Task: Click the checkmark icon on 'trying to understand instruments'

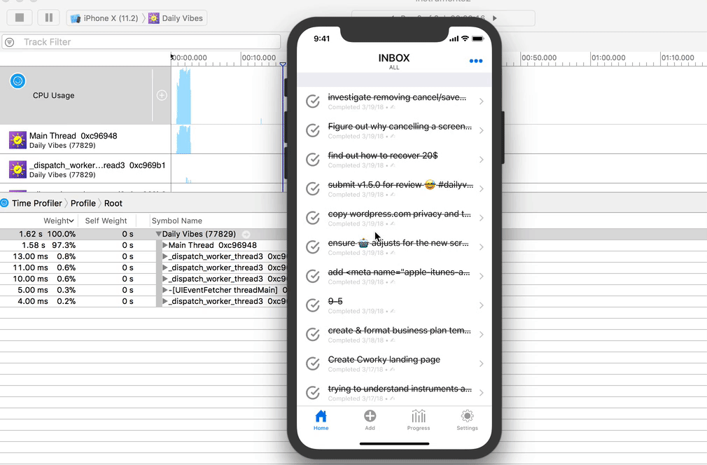Action: pyautogui.click(x=312, y=393)
